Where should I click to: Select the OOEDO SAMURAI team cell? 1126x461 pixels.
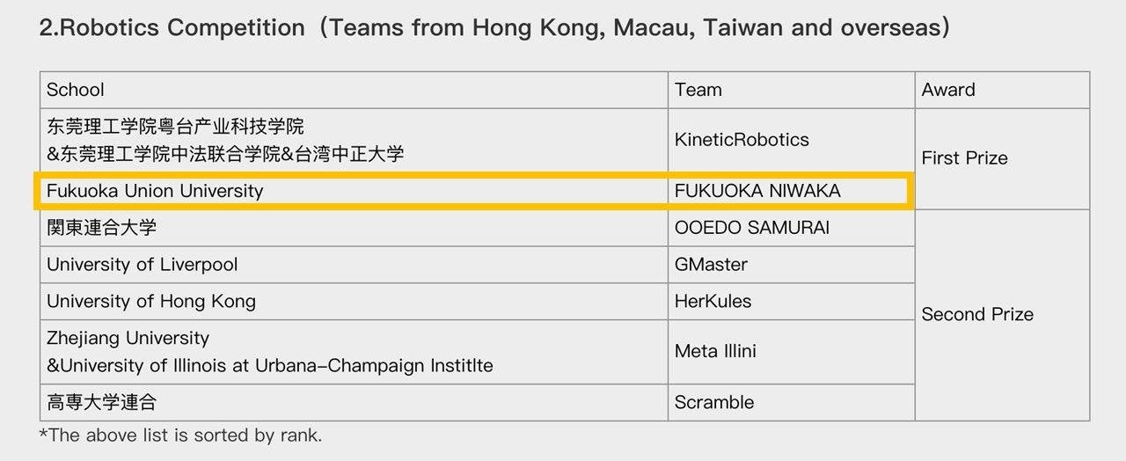pos(751,228)
